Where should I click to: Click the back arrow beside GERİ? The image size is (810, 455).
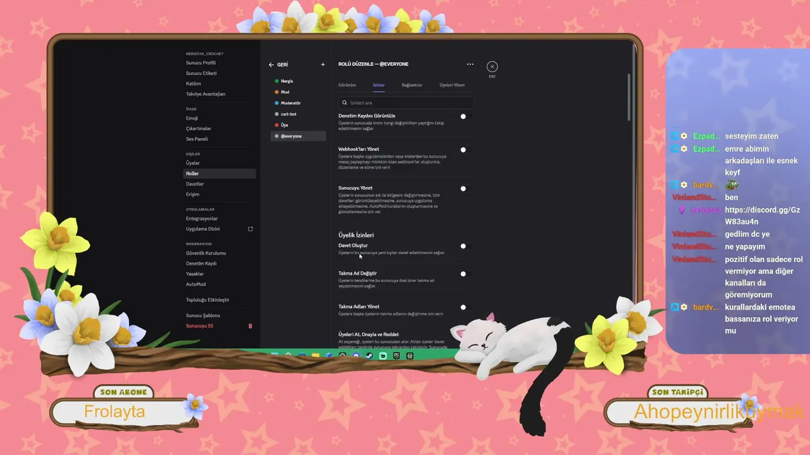coord(271,64)
